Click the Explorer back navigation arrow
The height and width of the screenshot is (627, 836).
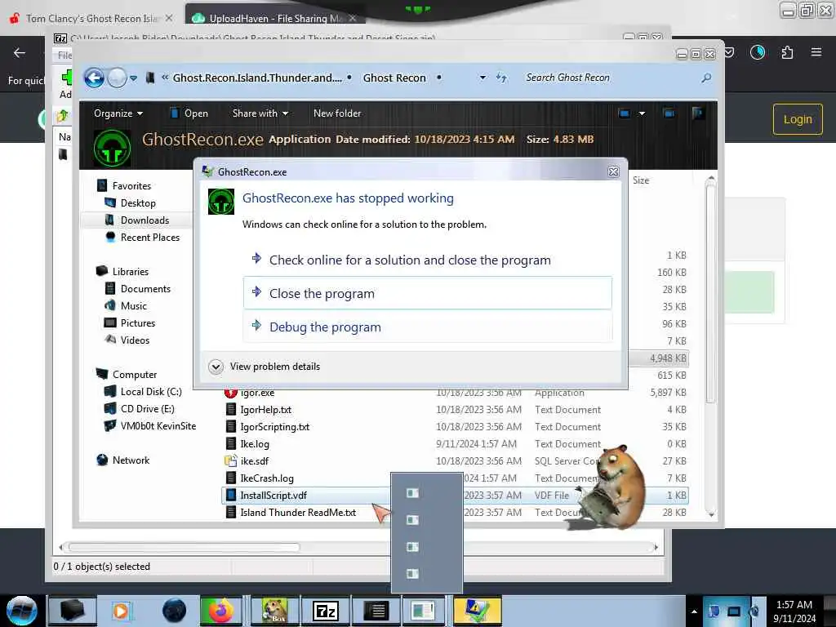[95, 78]
